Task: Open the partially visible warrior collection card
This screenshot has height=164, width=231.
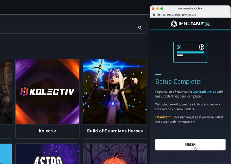Action: pos(6,99)
